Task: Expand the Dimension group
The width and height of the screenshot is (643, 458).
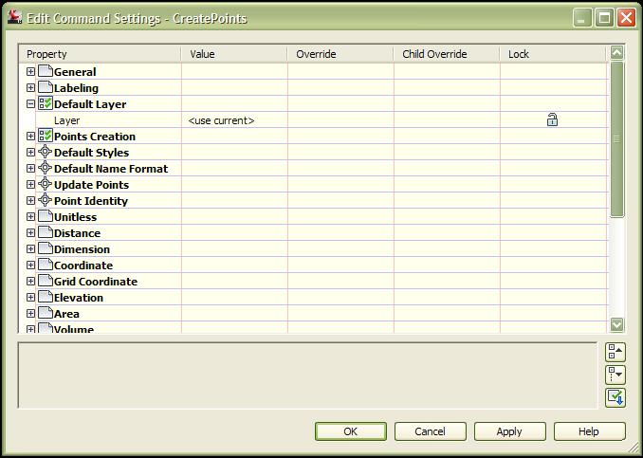Action: pos(30,249)
